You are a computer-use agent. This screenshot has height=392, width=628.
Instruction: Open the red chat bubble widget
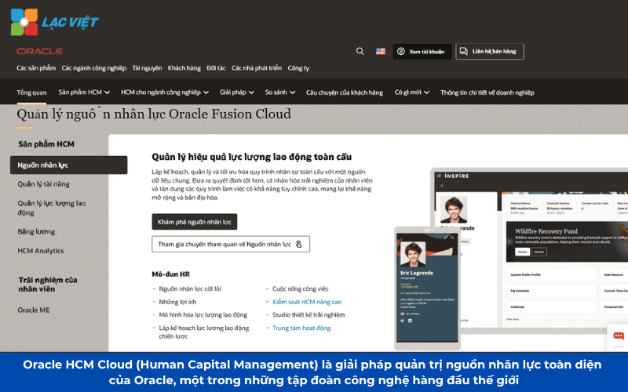[x=619, y=336]
